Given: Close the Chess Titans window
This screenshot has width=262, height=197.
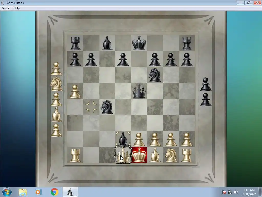Looking at the screenshot, I should click(x=257, y=3).
